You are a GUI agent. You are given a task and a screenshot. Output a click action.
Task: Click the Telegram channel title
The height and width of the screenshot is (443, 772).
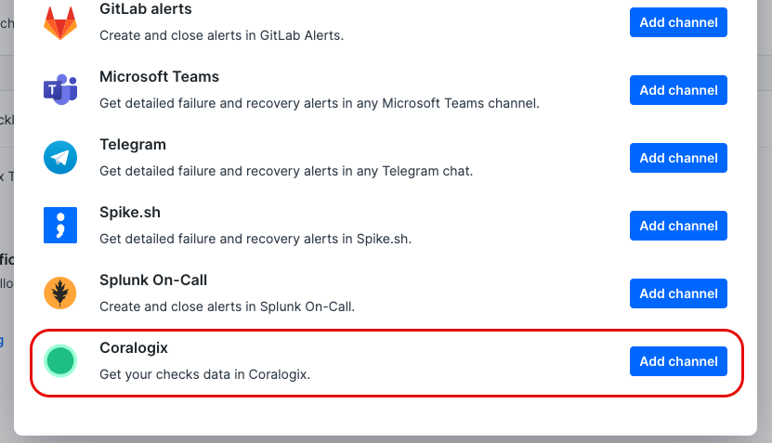[x=133, y=145]
